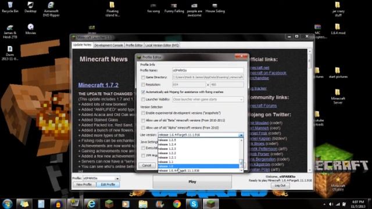Allow use of old Beta versions
The width and height of the screenshot is (372, 209).
point(143,120)
